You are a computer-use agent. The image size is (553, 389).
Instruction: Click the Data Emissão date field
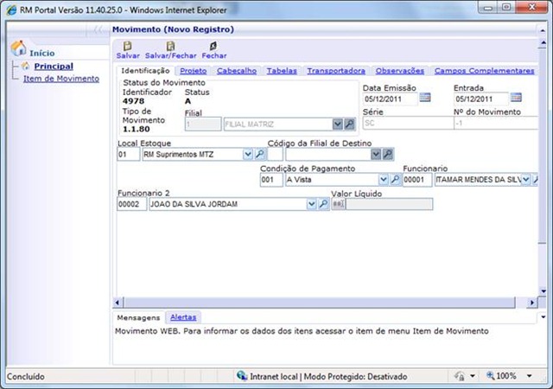tap(390, 99)
